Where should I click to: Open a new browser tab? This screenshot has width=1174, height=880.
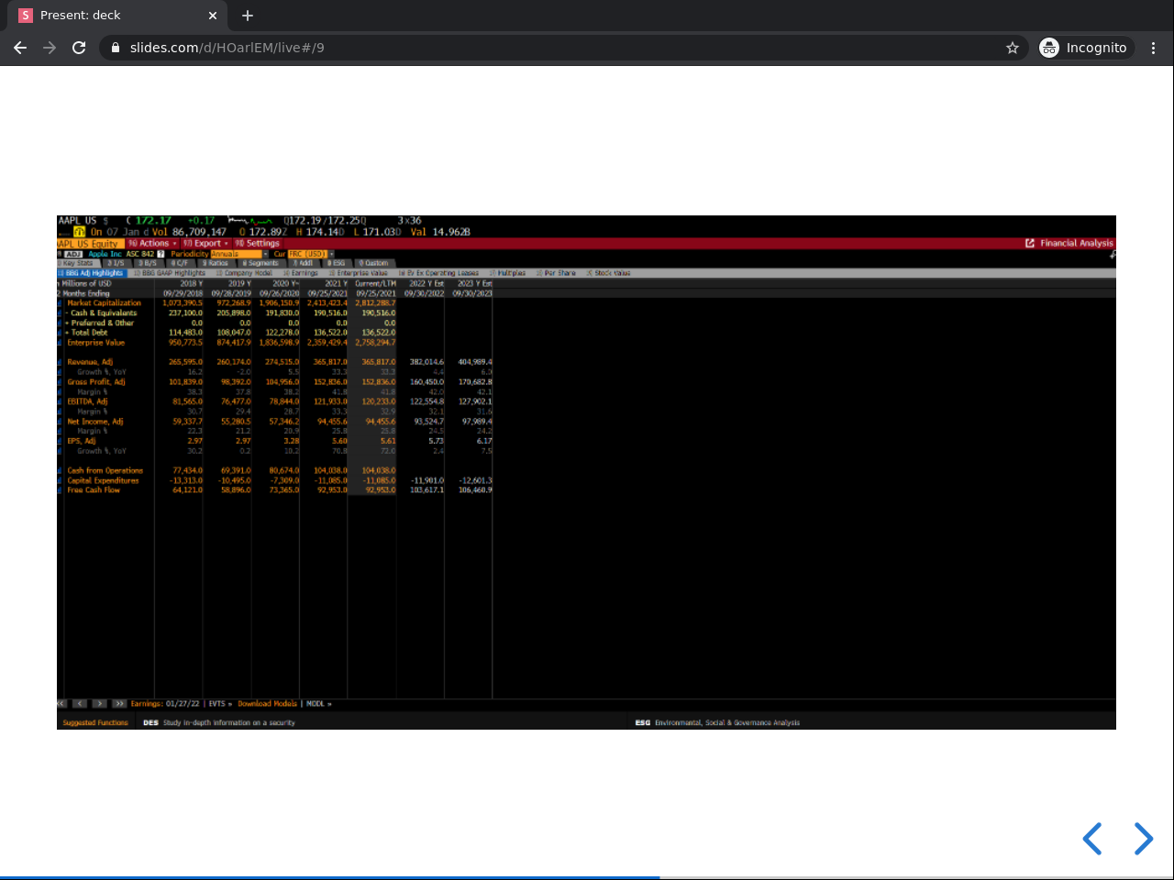tap(248, 16)
